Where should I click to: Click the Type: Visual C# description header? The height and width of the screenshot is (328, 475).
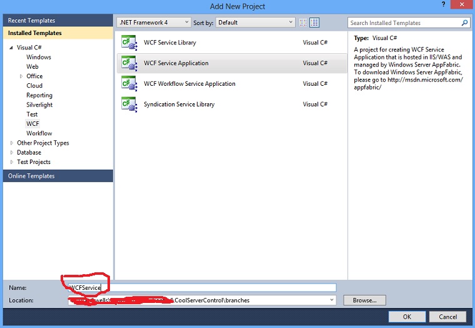[376, 38]
